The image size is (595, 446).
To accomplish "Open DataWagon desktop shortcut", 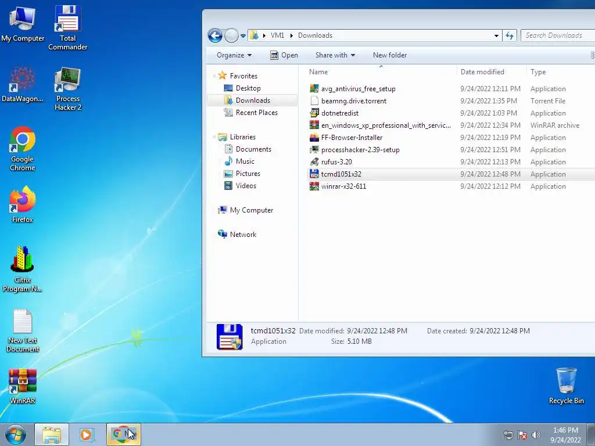I will 23,85.
